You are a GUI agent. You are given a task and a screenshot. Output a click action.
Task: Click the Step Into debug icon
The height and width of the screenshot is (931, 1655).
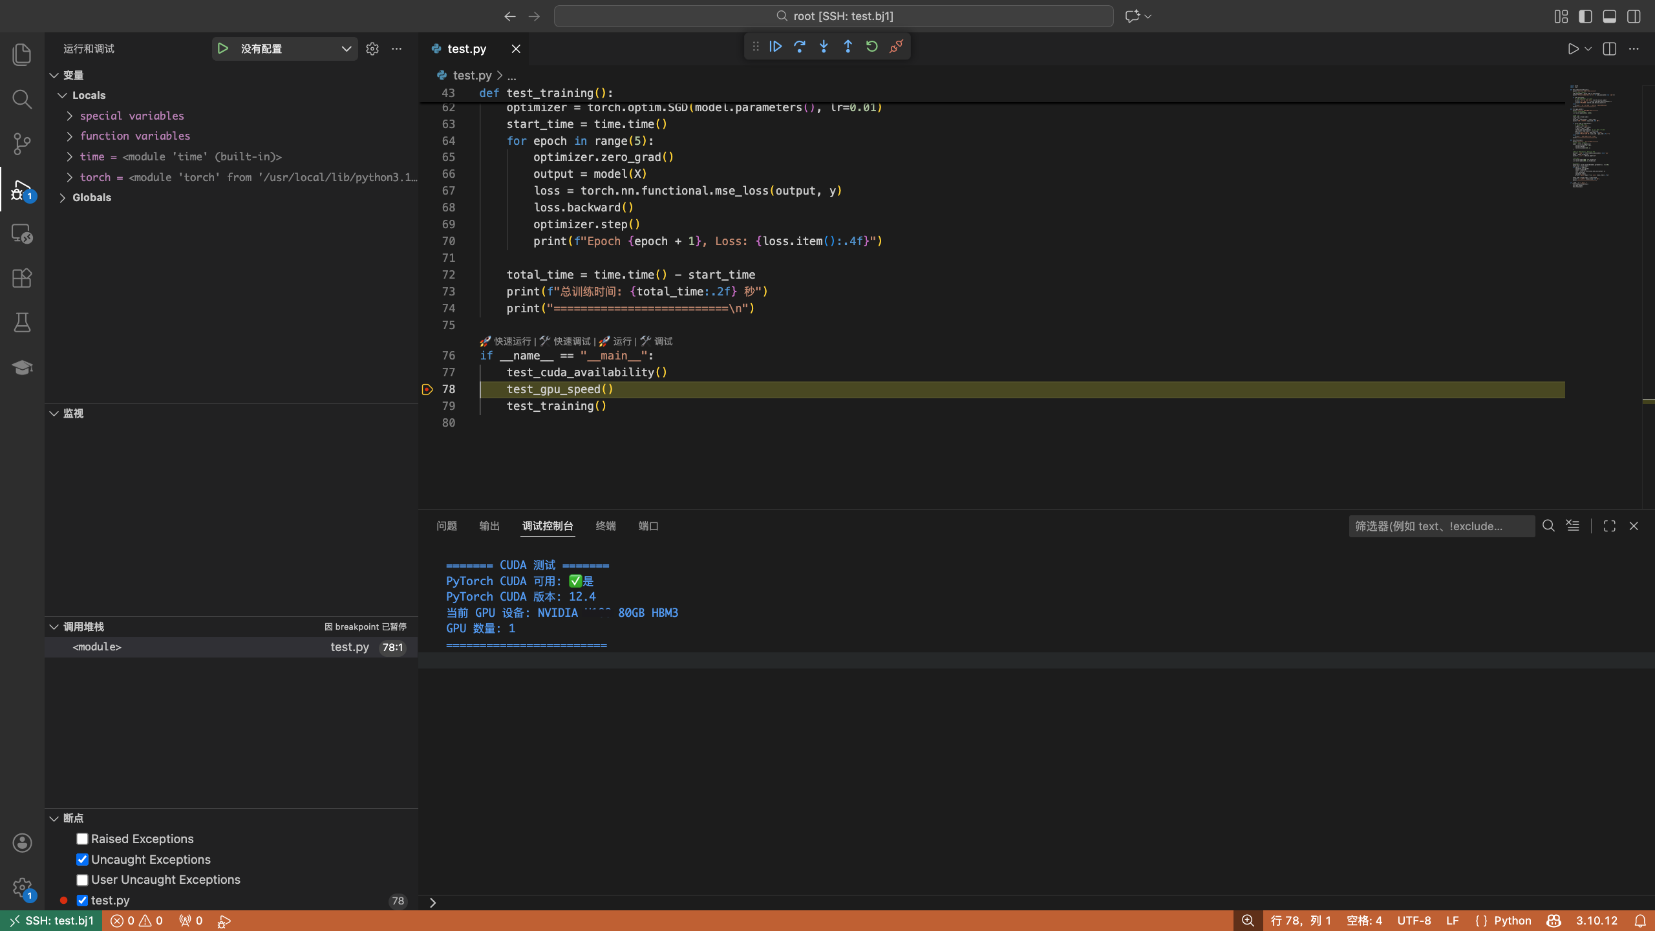coord(824,47)
